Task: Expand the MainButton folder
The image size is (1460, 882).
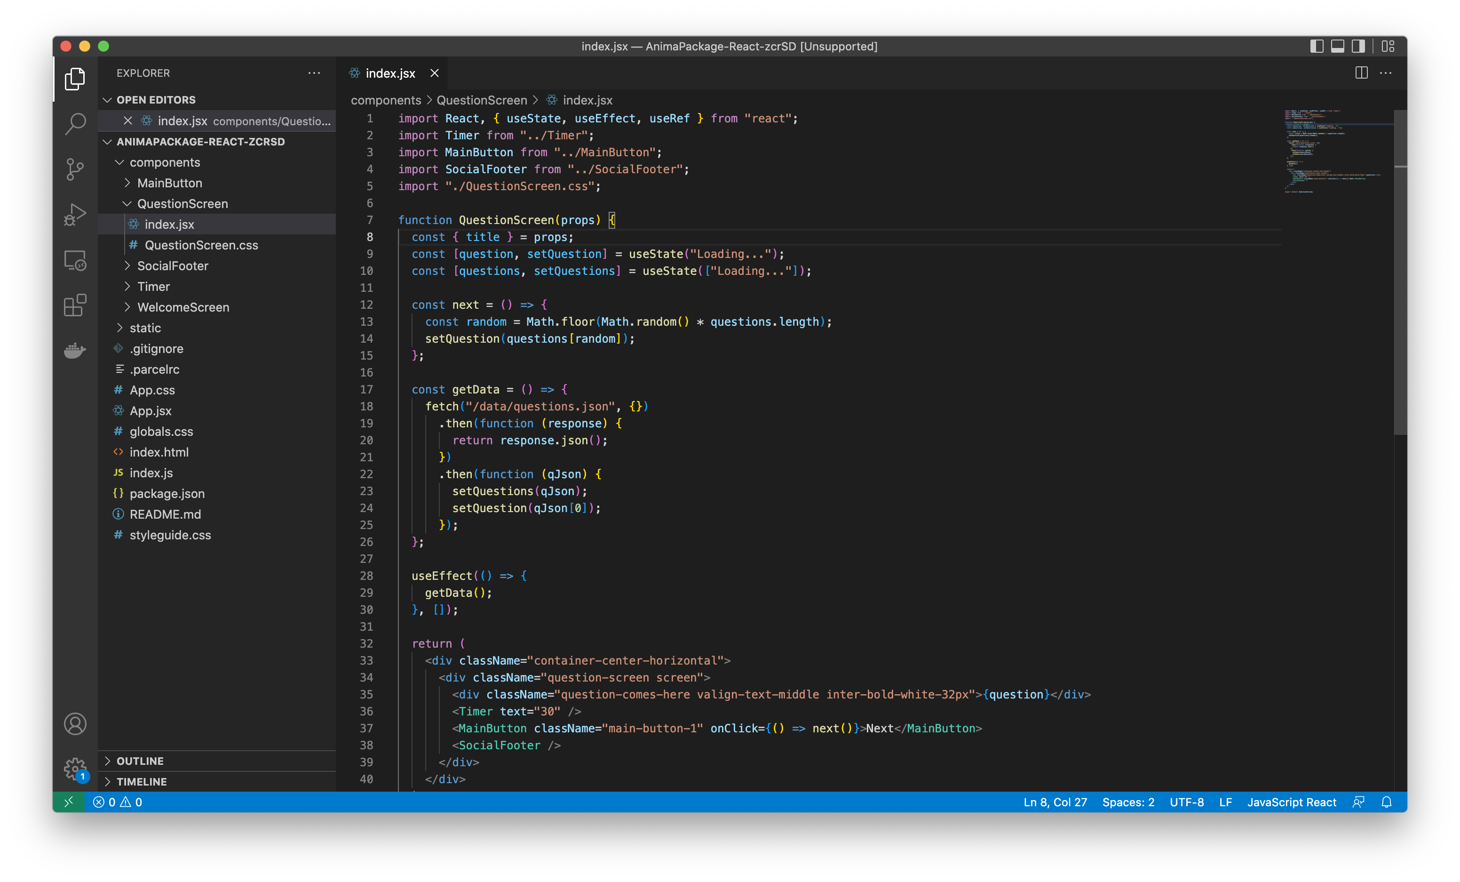Action: pos(169,183)
